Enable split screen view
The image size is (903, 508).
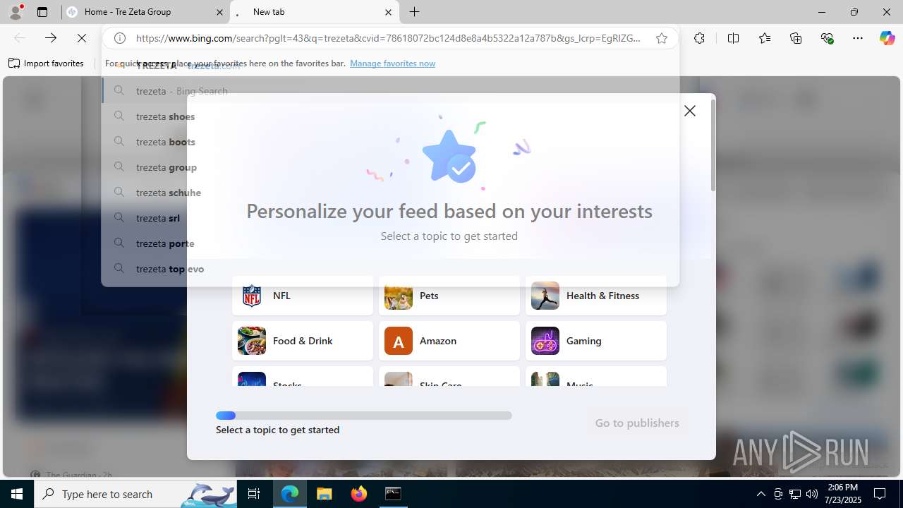733,38
